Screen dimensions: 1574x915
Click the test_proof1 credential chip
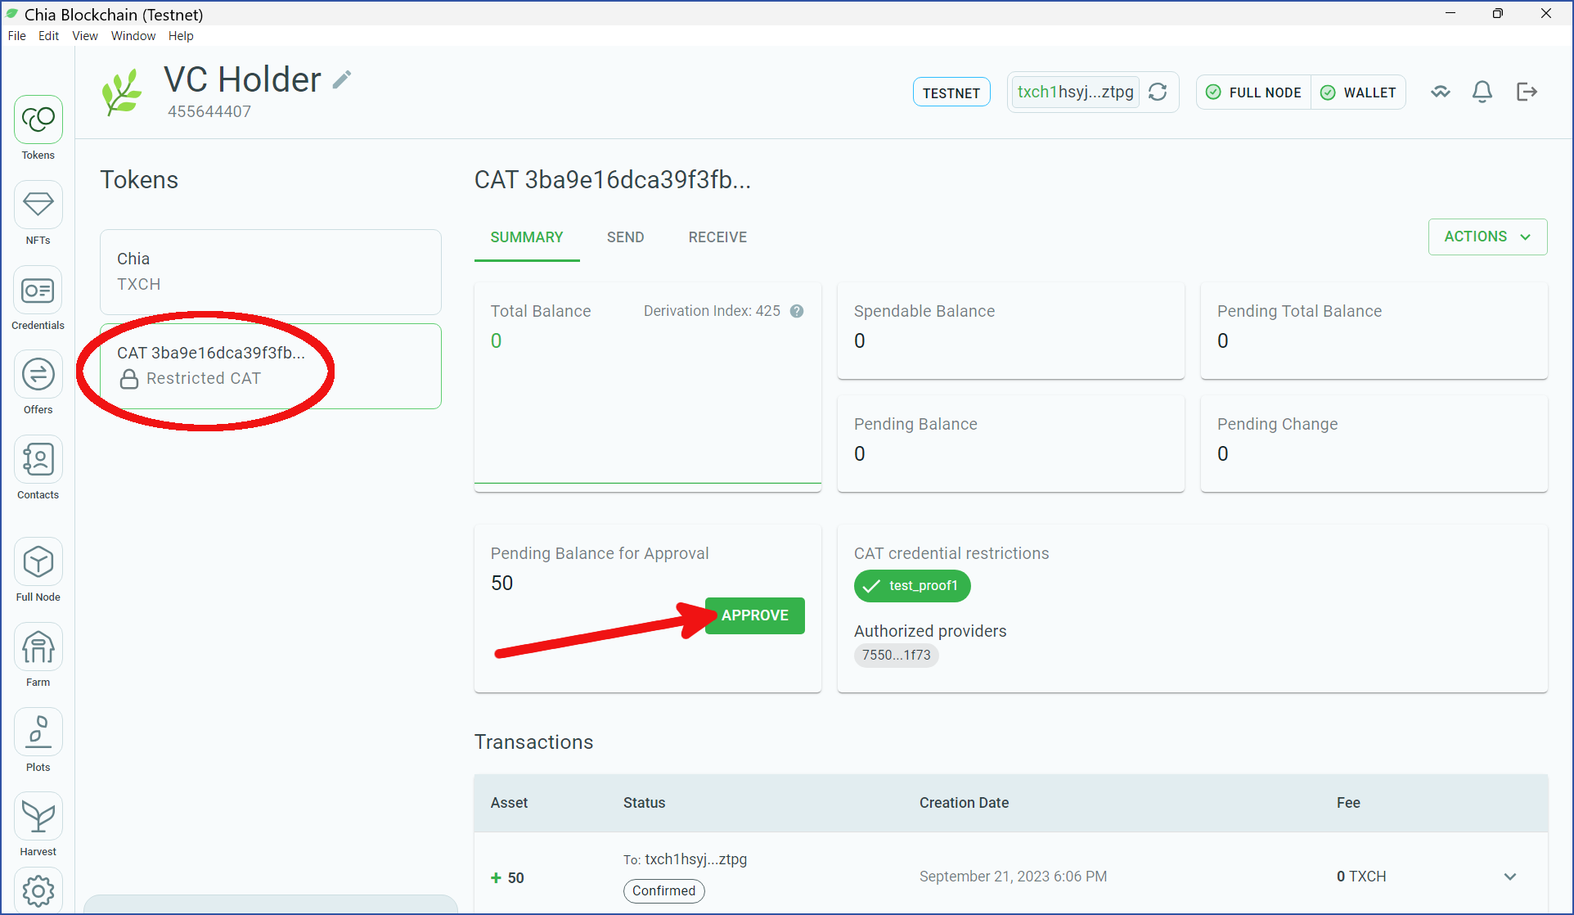click(x=912, y=586)
